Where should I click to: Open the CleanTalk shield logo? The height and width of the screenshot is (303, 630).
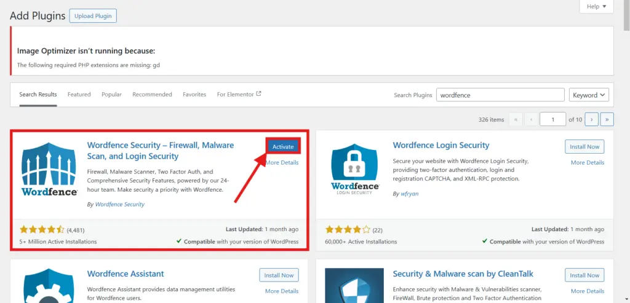pos(354,285)
